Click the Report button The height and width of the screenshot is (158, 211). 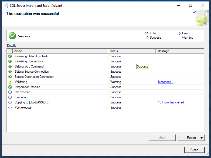(191, 138)
